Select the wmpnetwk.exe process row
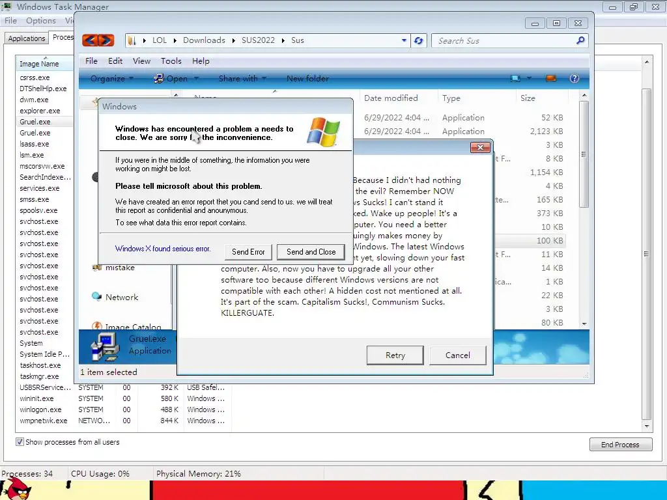Screen dimensions: 667x500 pyautogui.click(x=122, y=421)
